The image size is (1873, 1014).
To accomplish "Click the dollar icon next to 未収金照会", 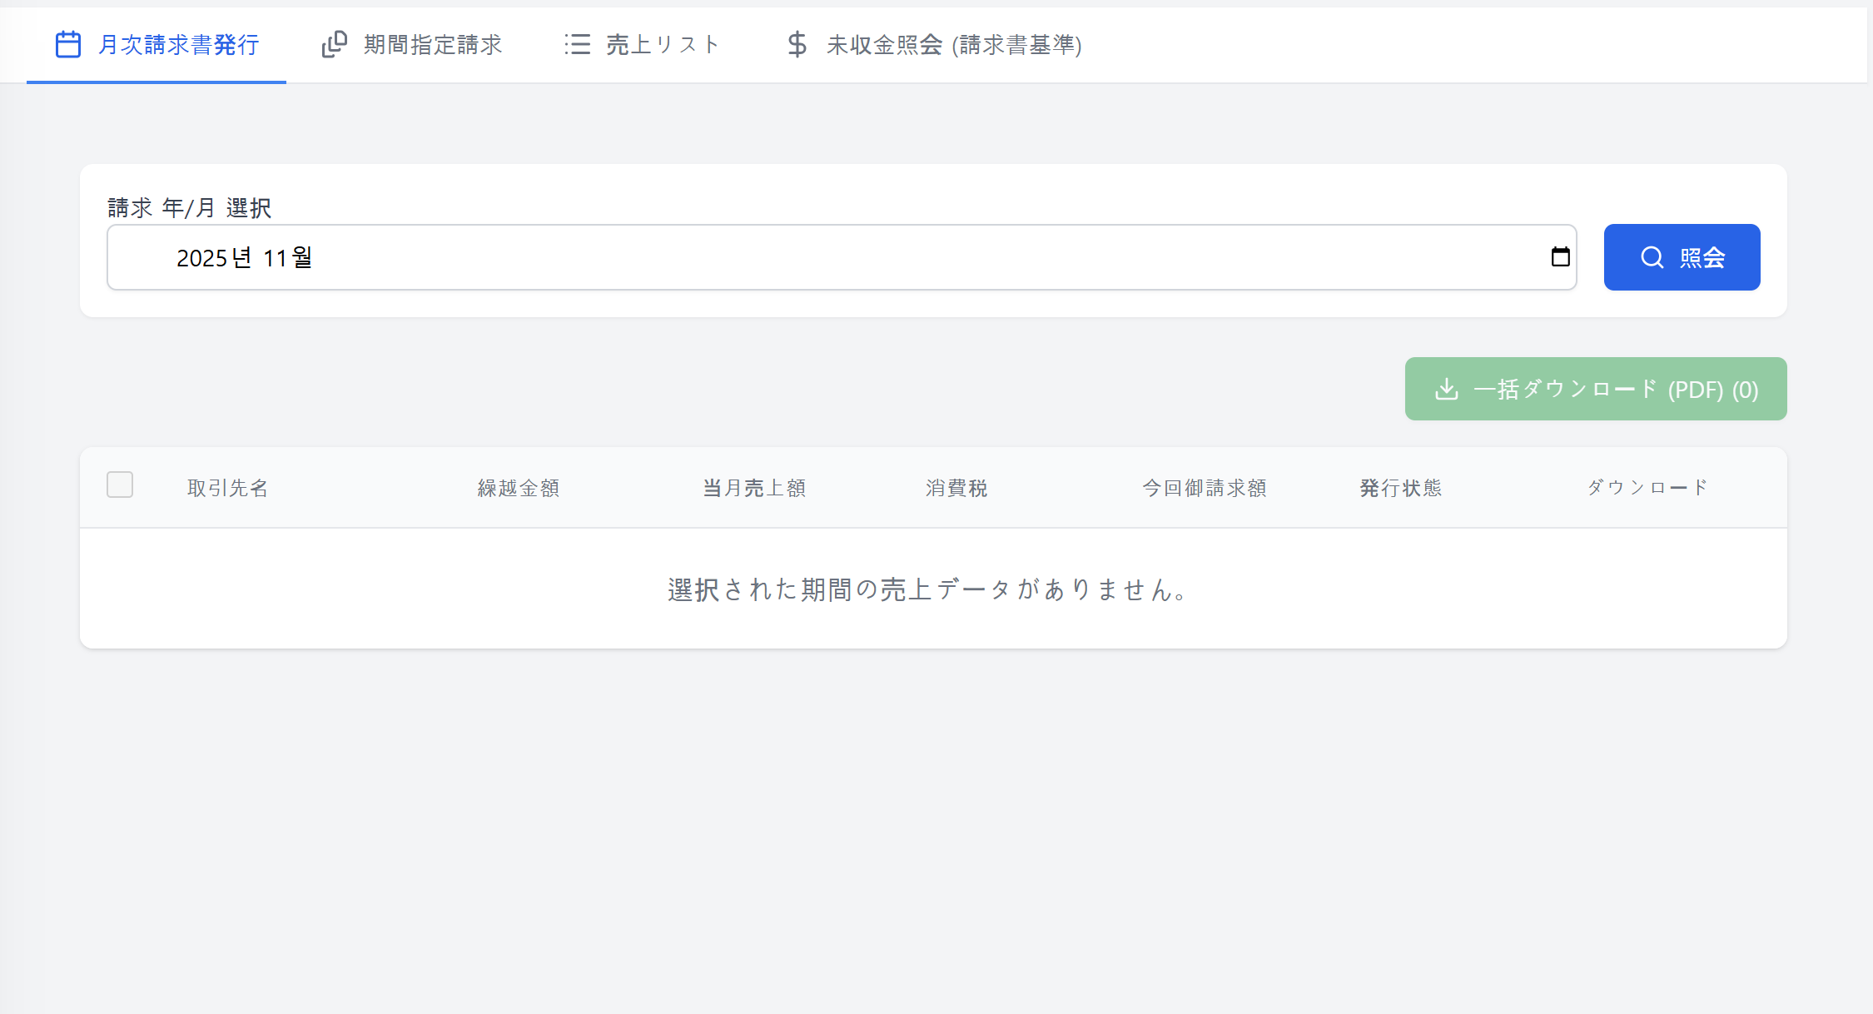I will 796,44.
